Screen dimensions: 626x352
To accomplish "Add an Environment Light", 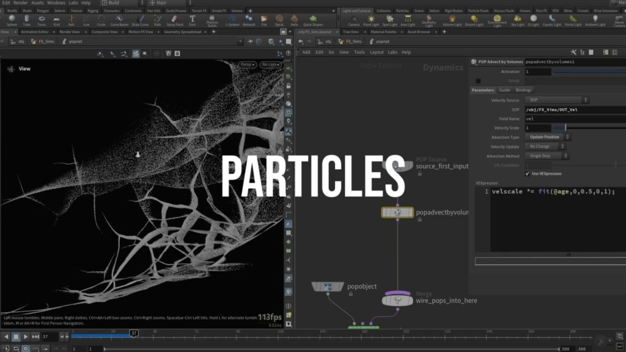I will click(x=497, y=20).
